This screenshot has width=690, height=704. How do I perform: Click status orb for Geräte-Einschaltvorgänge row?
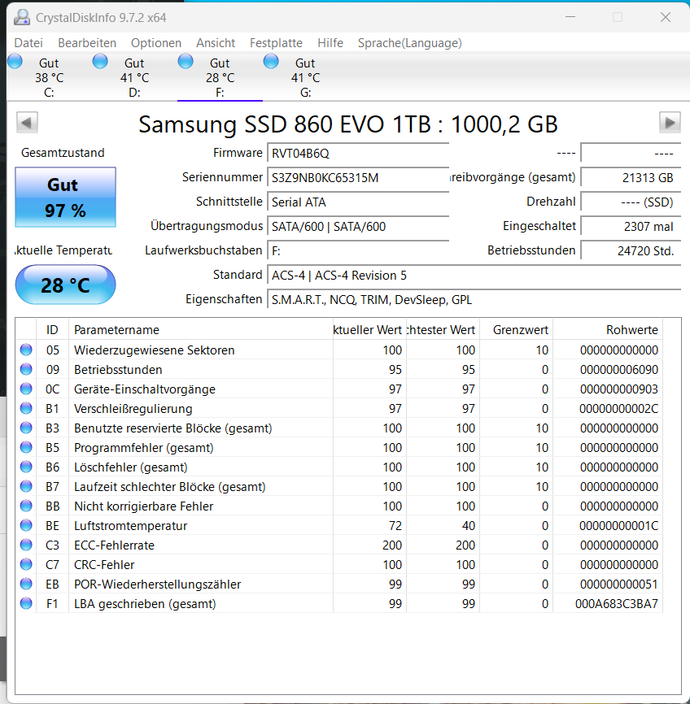26,389
